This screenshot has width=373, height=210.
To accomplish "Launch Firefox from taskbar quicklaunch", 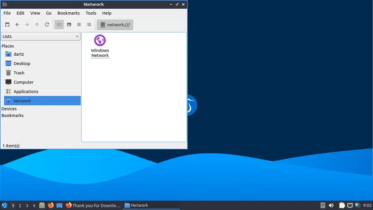I will click(x=51, y=205).
